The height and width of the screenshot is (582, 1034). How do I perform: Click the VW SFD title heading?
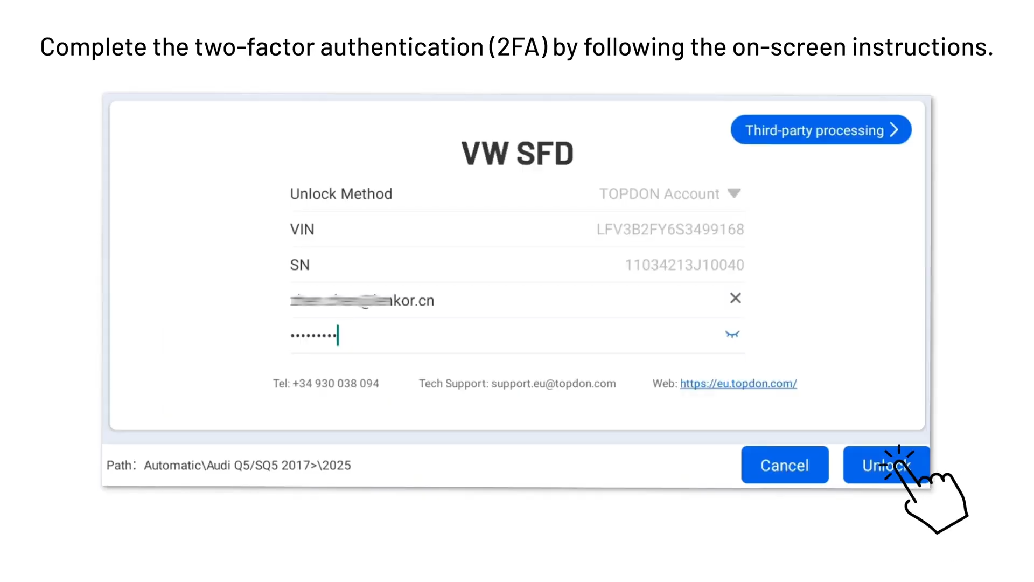tap(517, 154)
